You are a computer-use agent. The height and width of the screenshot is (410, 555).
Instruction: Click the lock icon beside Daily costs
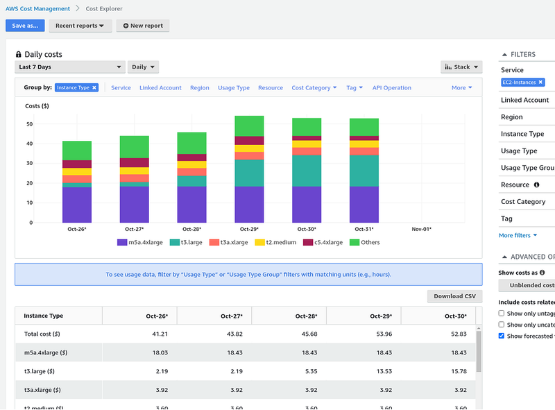[19, 54]
